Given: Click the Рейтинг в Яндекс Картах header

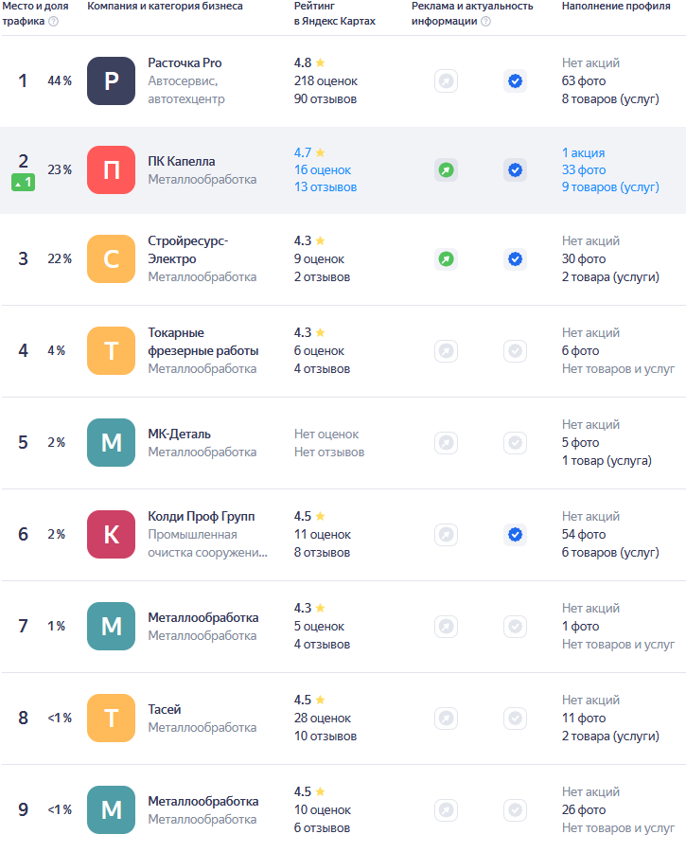Looking at the screenshot, I should pyautogui.click(x=335, y=13).
